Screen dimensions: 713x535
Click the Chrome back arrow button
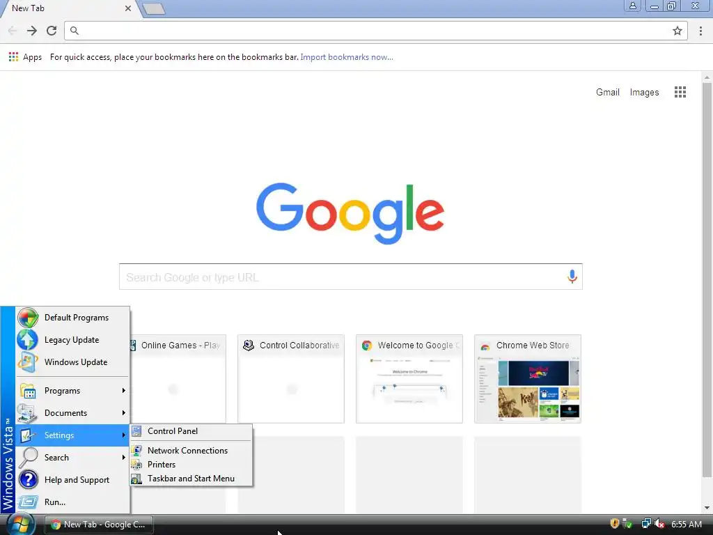tap(13, 31)
